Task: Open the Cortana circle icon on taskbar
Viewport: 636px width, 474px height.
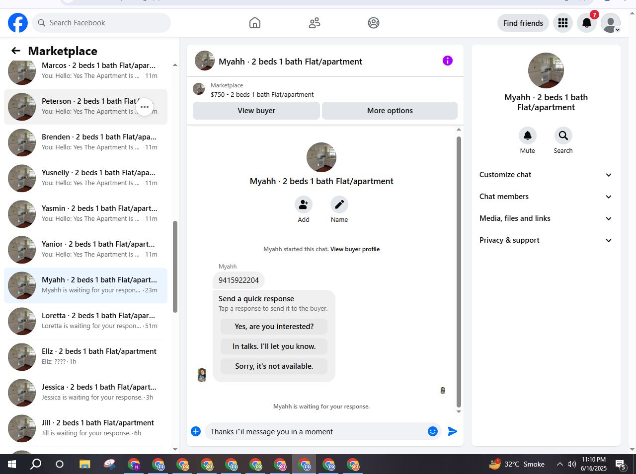Action: coord(60,464)
